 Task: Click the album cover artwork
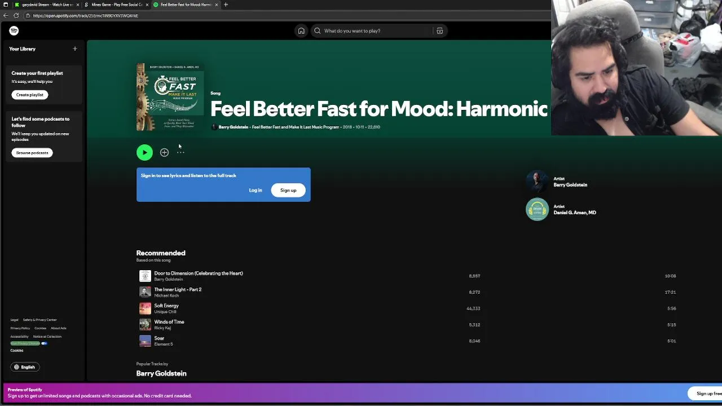pos(170,97)
